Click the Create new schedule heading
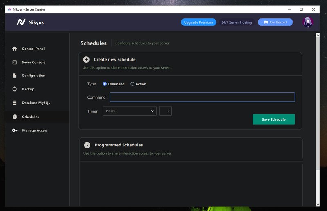 pos(115,60)
